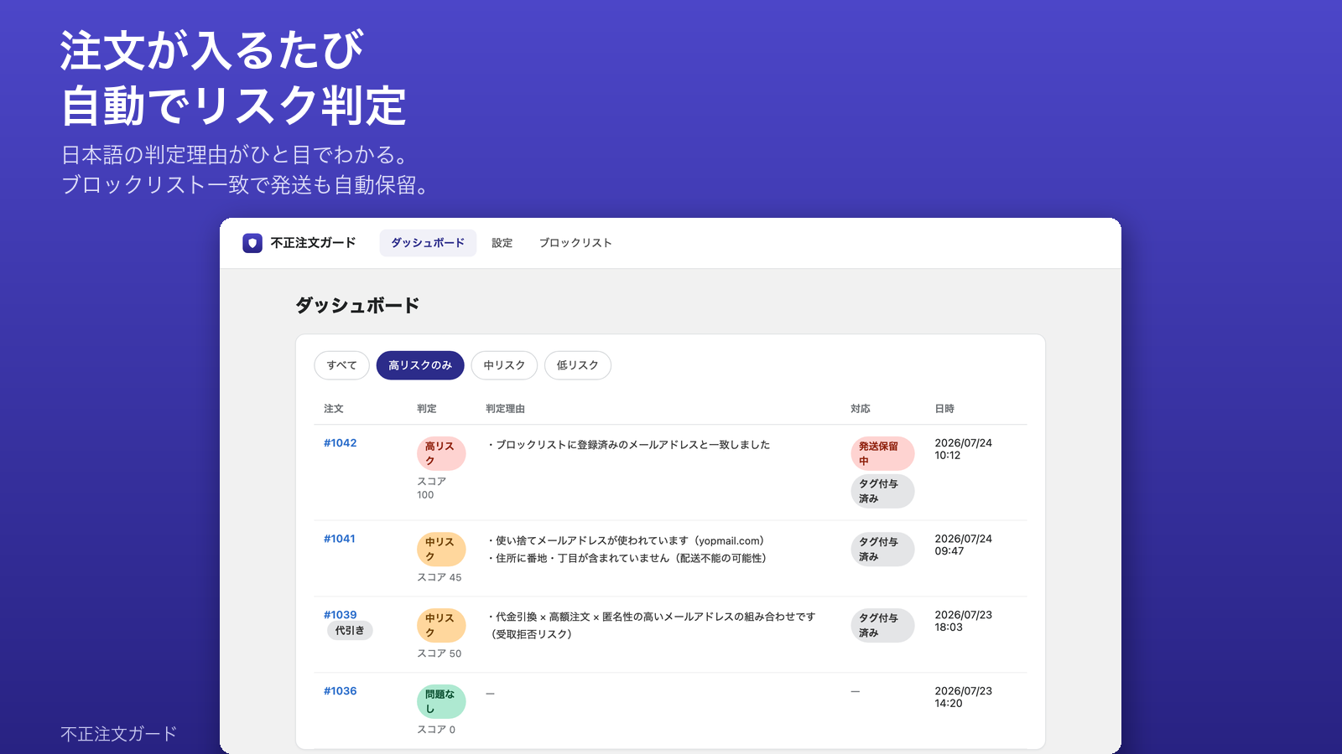
Task: Open order #1042 link
Action: (x=341, y=443)
